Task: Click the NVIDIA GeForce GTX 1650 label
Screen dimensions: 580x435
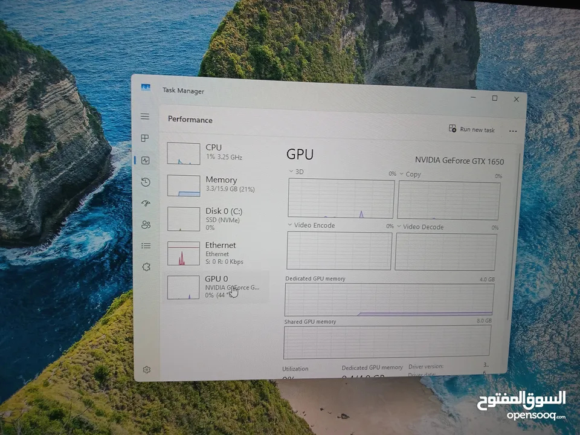Action: pyautogui.click(x=459, y=161)
